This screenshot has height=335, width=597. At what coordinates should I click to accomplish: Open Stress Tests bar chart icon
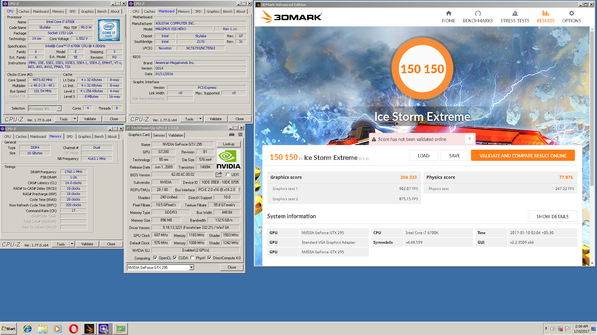pos(515,13)
